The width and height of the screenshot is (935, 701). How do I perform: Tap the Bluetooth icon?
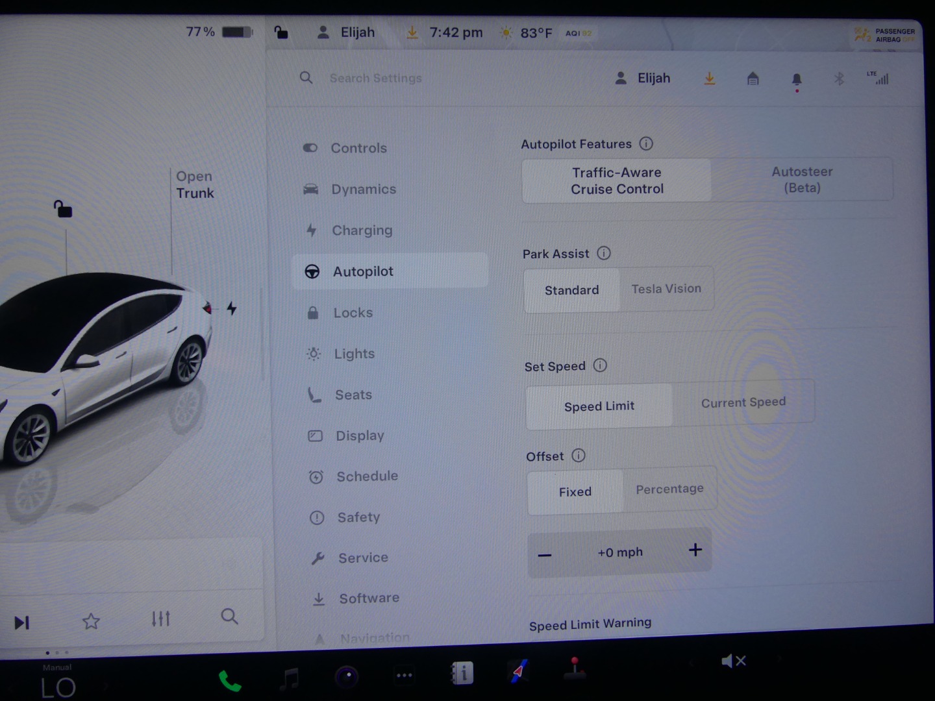pos(839,79)
